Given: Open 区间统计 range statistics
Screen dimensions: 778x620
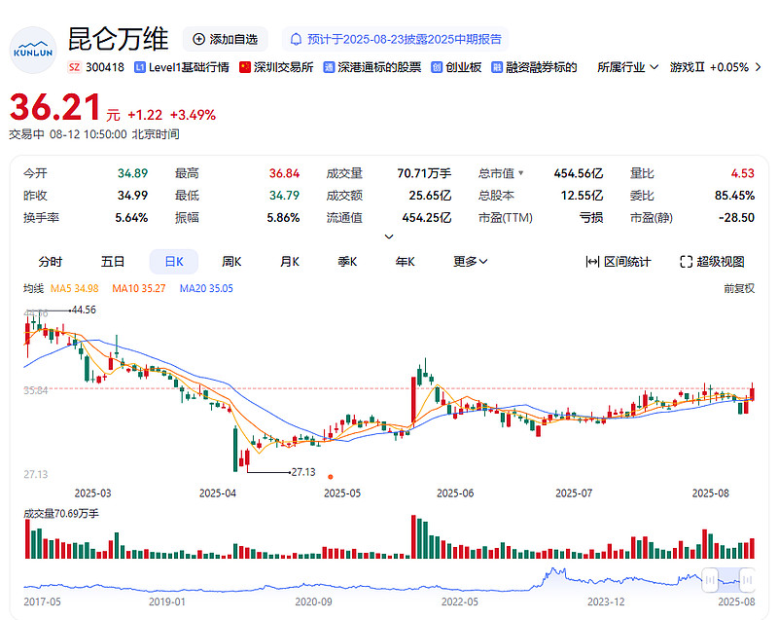Looking at the screenshot, I should 619,262.
